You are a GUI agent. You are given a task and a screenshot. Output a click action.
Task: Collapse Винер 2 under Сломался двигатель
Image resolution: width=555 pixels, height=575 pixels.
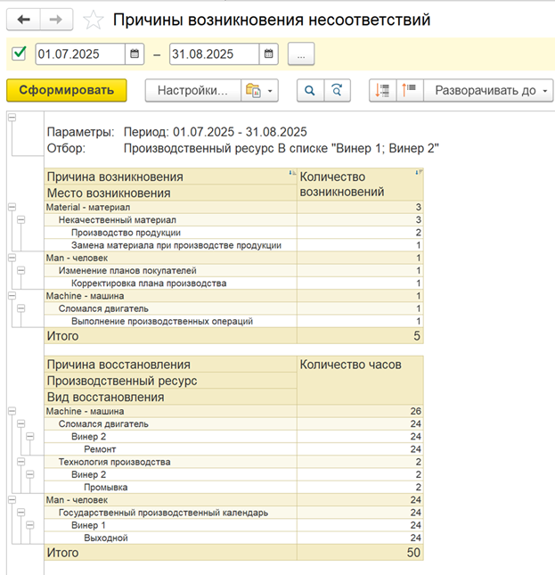coord(30,437)
